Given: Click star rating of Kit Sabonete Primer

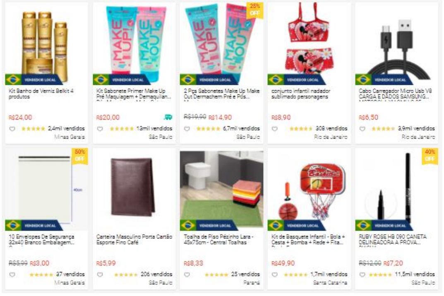Looking at the screenshot, I should [x=122, y=129].
